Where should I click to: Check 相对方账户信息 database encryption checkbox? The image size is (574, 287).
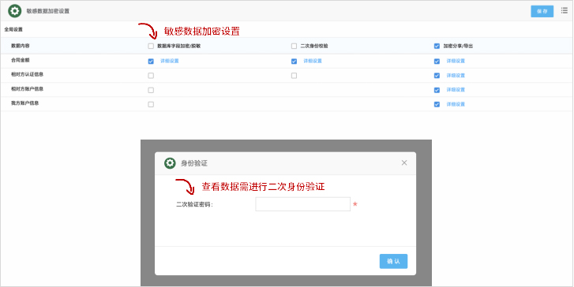coord(151,90)
